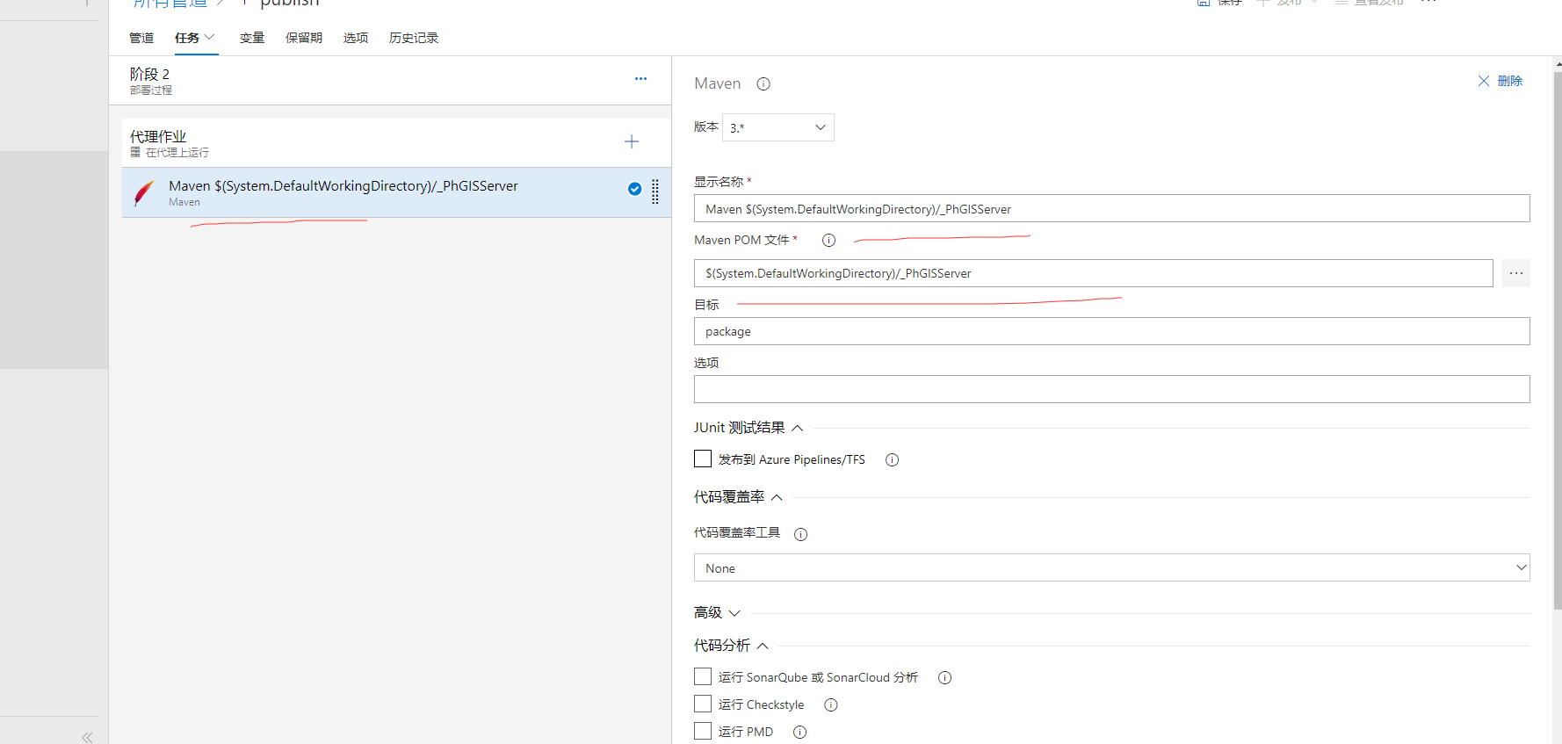Browse for POM file with ellipsis button

1515,273
